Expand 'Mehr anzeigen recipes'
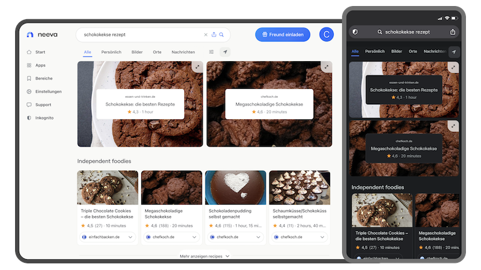 pyautogui.click(x=204, y=256)
